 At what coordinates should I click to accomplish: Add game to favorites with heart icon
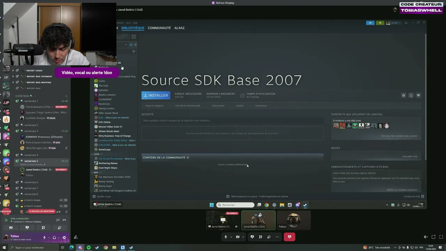click(x=418, y=95)
